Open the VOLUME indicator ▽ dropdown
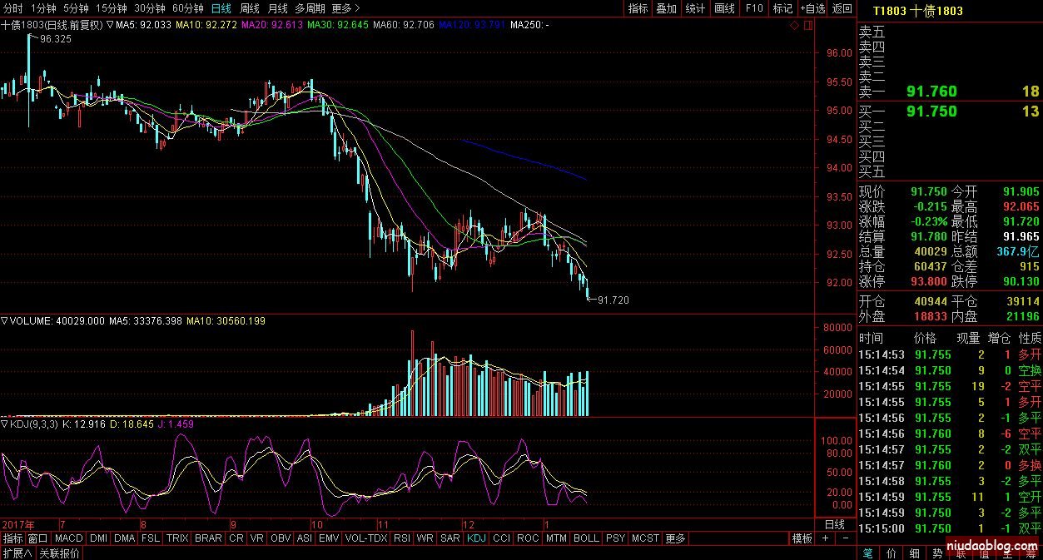1043x560 pixels. [5, 320]
